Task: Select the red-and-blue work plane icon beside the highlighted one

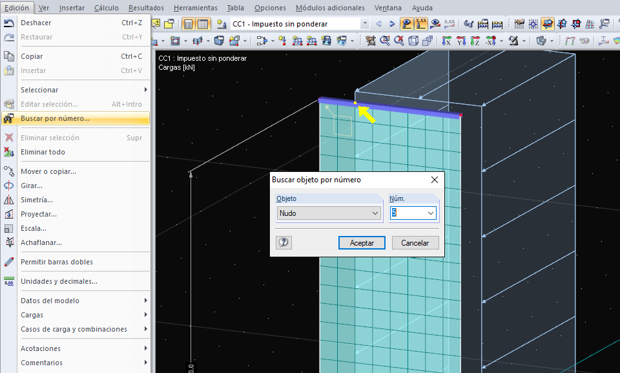Action: (x=562, y=24)
